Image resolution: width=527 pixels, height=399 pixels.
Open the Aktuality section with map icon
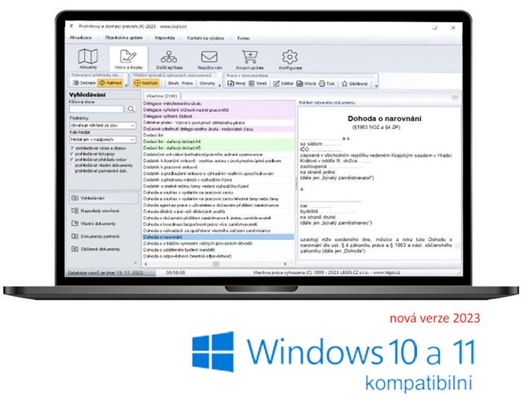tap(88, 58)
